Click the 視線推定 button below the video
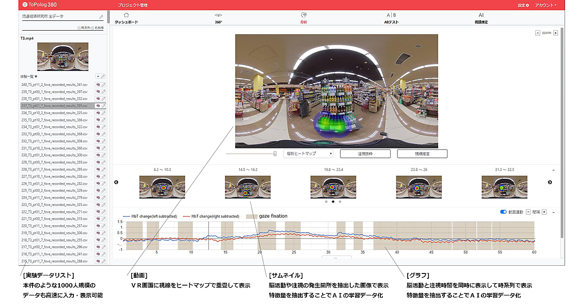This screenshot has width=583, height=306. [x=422, y=153]
